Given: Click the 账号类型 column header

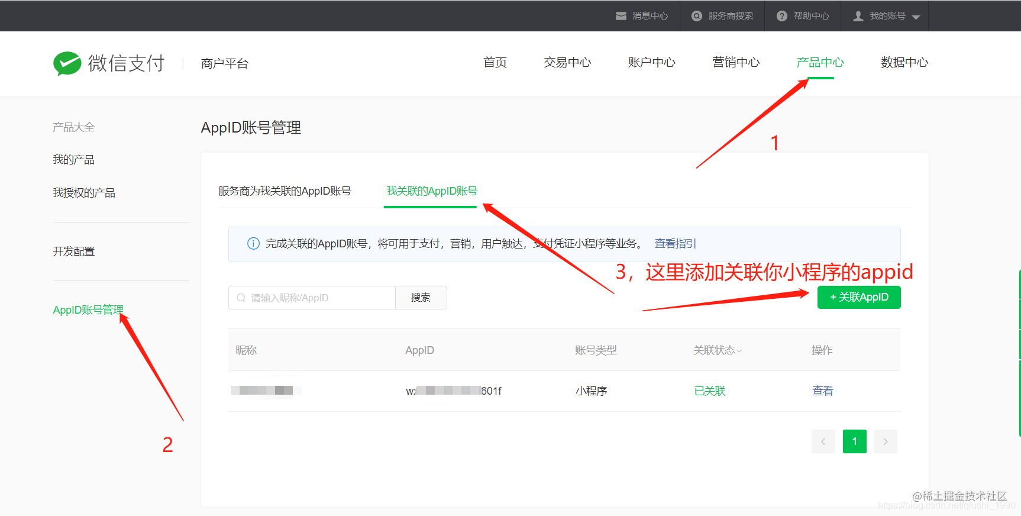Looking at the screenshot, I should click(x=596, y=350).
